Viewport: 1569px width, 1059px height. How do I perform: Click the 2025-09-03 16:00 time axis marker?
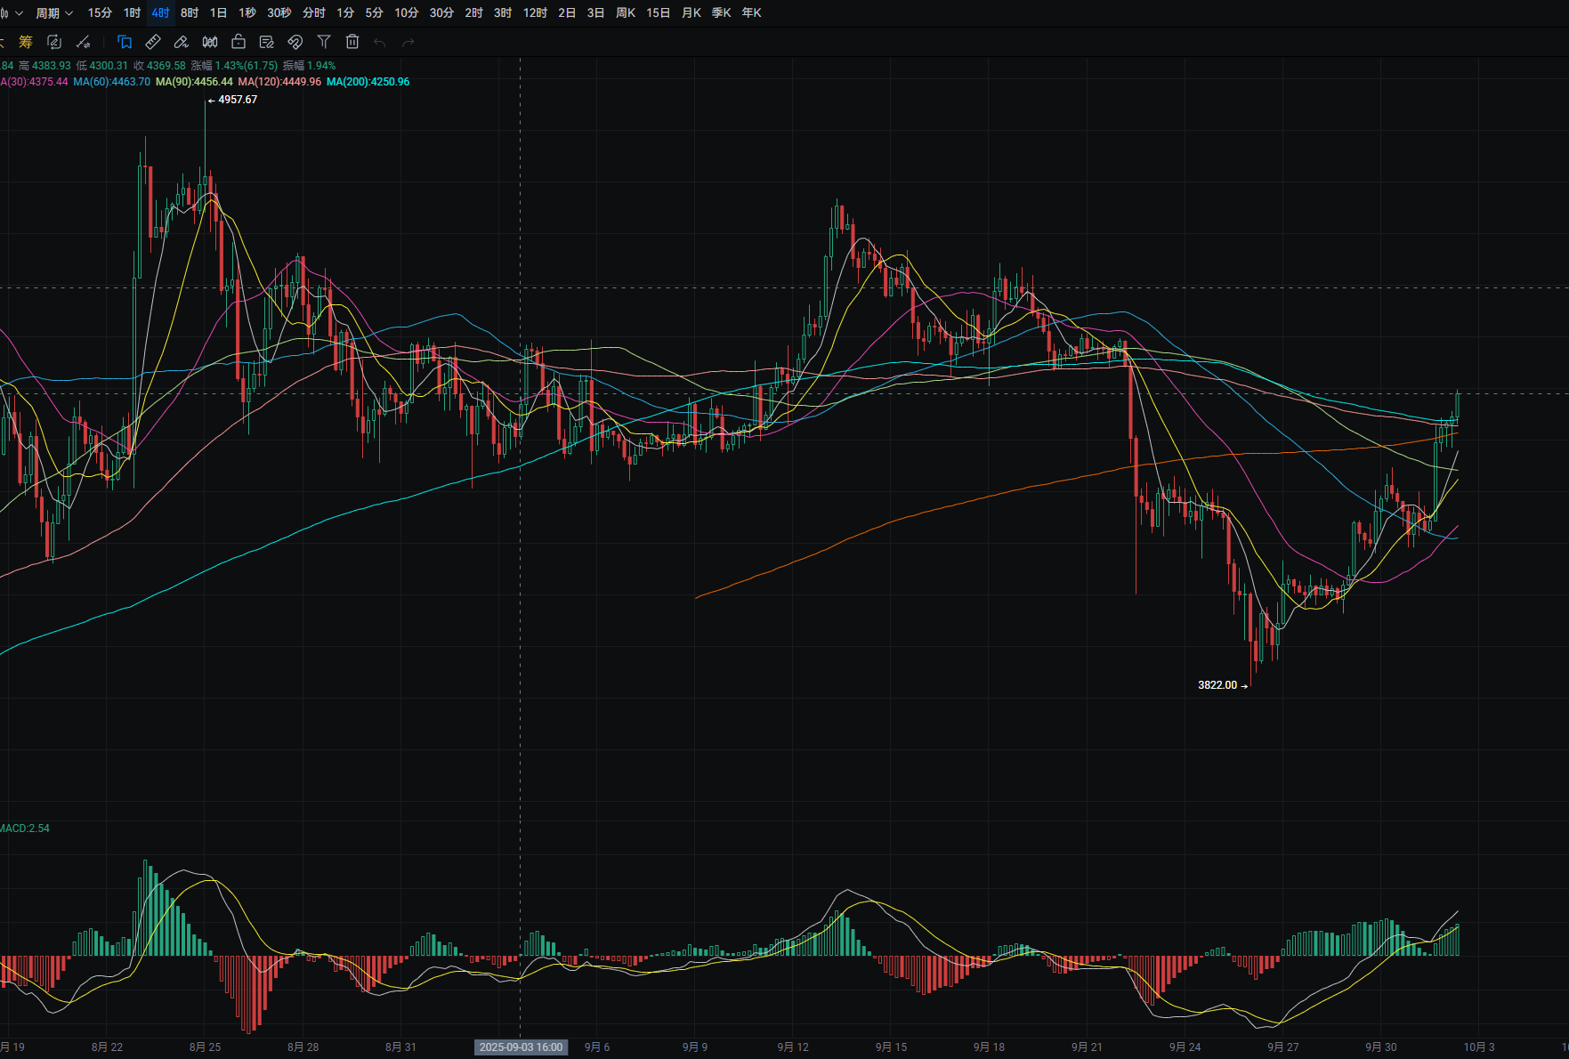(521, 1047)
